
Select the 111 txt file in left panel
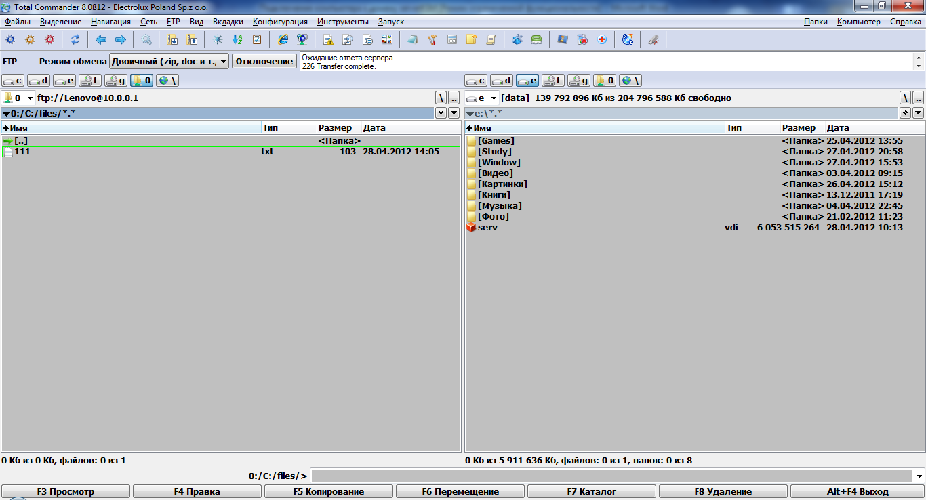point(230,152)
